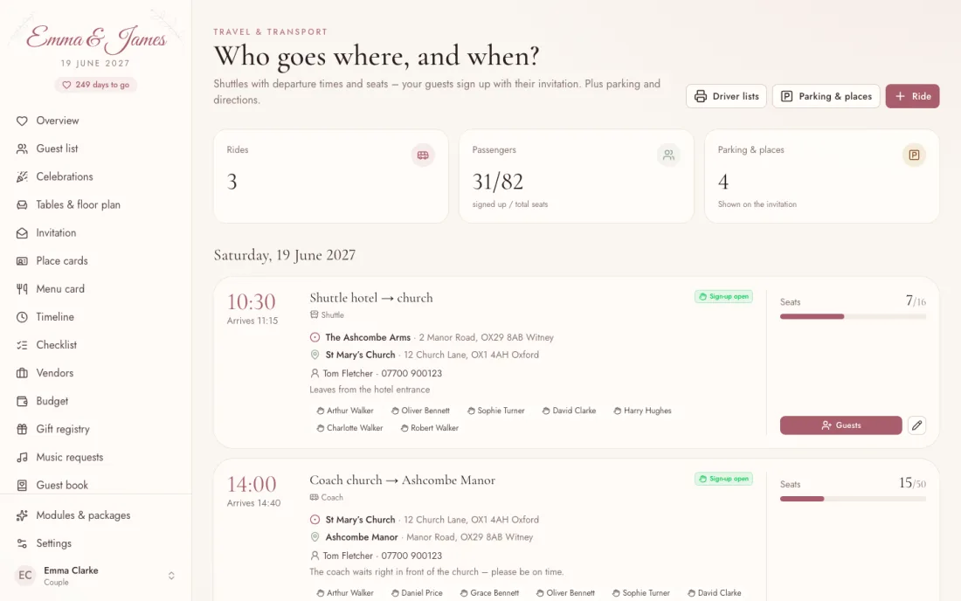Click the bus icon on Rides card

pyautogui.click(x=423, y=155)
